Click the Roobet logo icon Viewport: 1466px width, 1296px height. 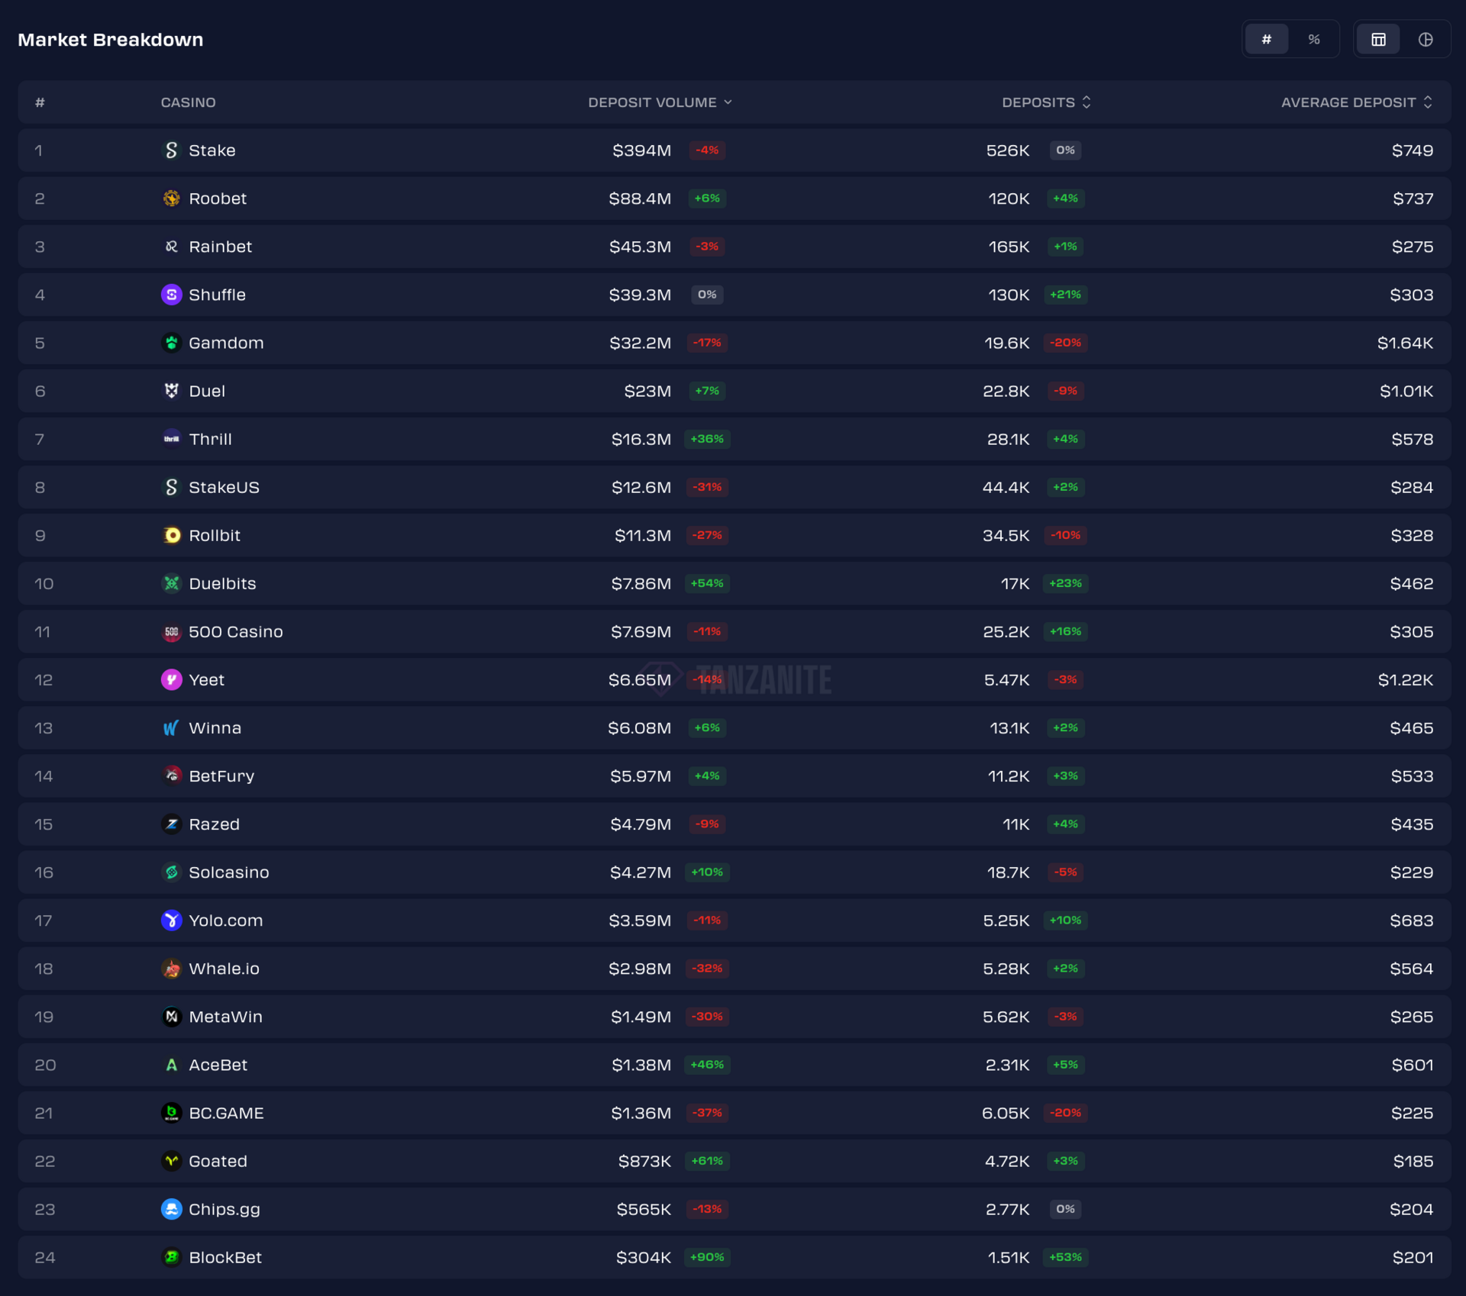[171, 198]
